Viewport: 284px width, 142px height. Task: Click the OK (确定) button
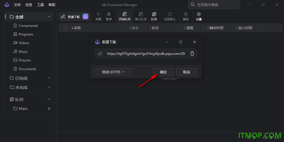(x=163, y=72)
